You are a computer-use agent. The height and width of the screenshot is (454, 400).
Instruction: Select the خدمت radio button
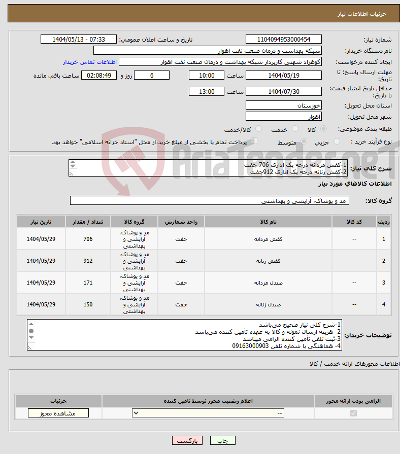pyautogui.click(x=295, y=129)
